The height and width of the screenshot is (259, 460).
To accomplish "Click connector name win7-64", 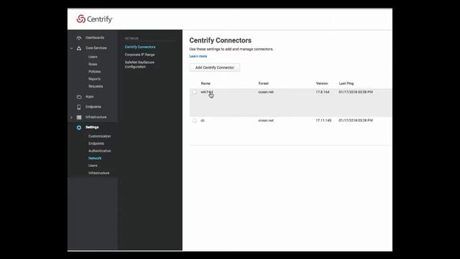I will pos(207,92).
